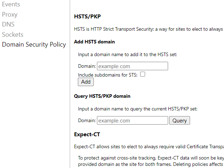
Task: Click the Query HSTS/PKP domain subheading
Action: click(x=102, y=96)
